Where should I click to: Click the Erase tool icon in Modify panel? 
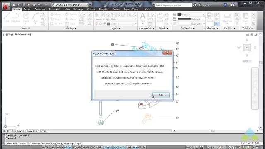point(90,14)
